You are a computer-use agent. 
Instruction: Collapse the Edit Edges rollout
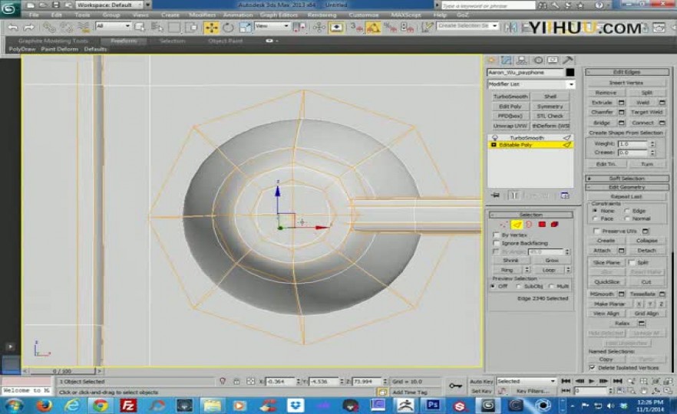point(627,72)
